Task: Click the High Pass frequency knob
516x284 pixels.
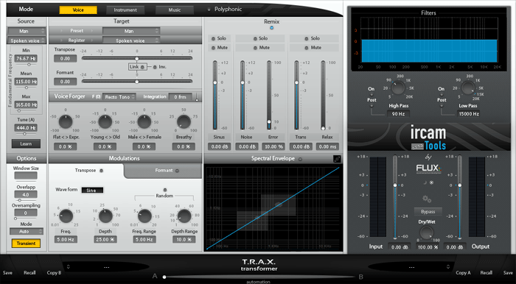Action: 398,88
